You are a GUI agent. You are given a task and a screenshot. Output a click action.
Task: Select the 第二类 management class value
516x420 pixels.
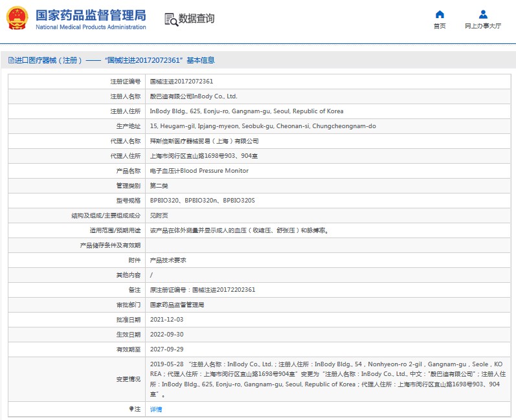point(159,186)
